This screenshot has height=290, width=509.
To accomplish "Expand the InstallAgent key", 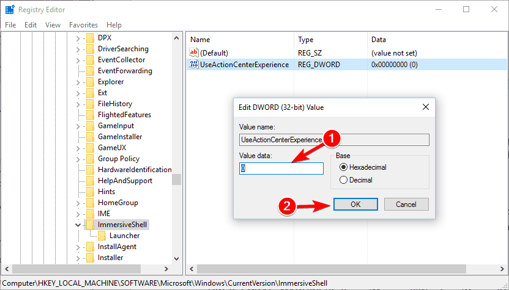I will (78, 247).
